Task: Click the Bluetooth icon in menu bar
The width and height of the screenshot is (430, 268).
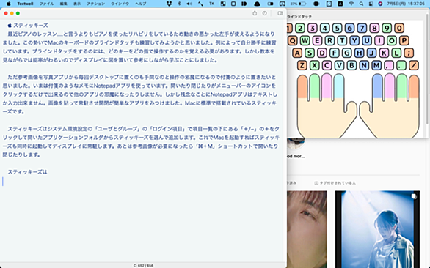Action: (179, 4)
